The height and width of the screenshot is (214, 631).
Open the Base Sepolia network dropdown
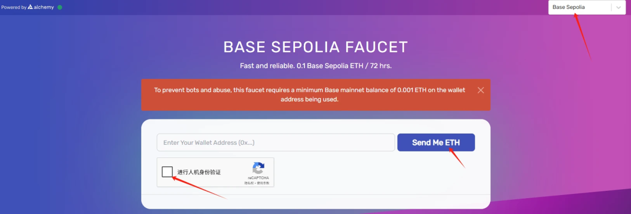pos(580,7)
